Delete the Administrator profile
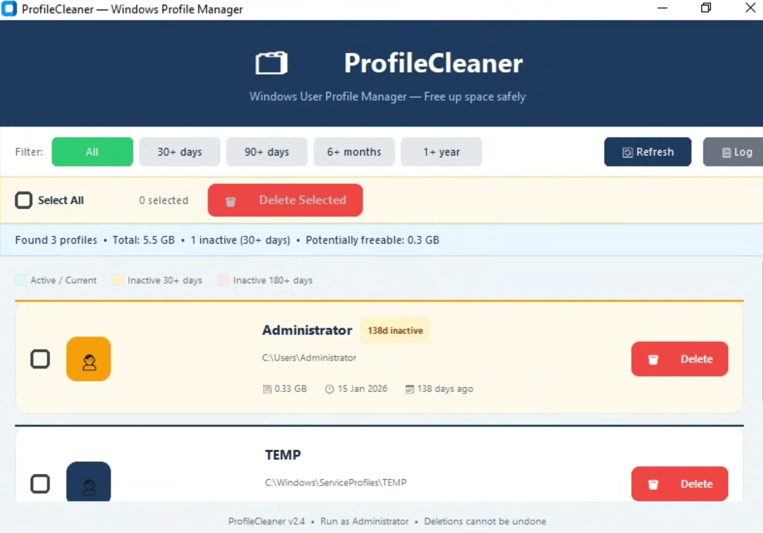Screen dimensions: 763x533 tap(680, 359)
